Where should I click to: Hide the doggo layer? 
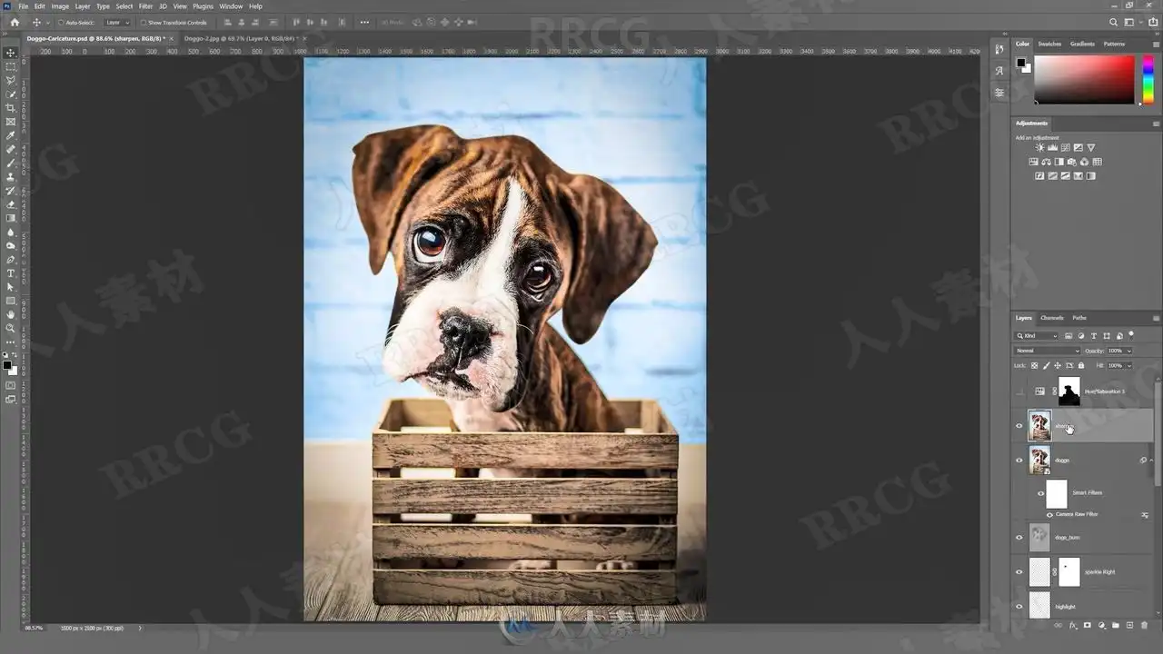(1019, 460)
